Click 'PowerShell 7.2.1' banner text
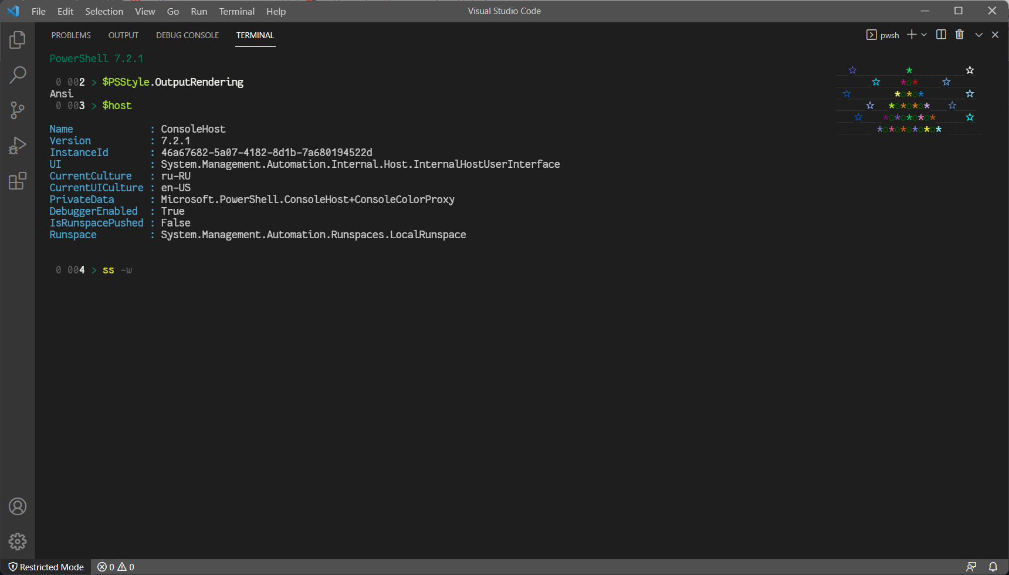The image size is (1009, 575). tap(96, 59)
